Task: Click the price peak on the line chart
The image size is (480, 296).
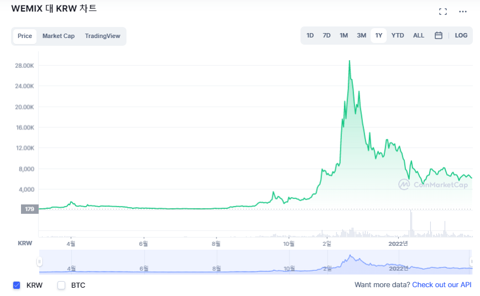Action: (x=349, y=61)
